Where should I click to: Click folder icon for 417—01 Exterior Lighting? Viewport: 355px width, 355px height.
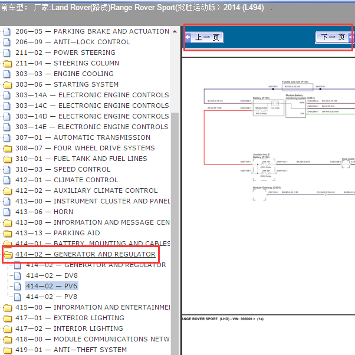8,318
